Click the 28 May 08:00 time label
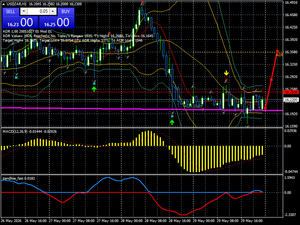The height and width of the screenshot is (225, 300). [x=156, y=220]
